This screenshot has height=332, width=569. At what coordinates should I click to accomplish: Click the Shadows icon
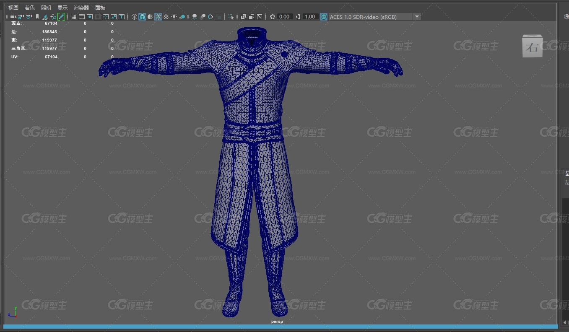point(182,17)
